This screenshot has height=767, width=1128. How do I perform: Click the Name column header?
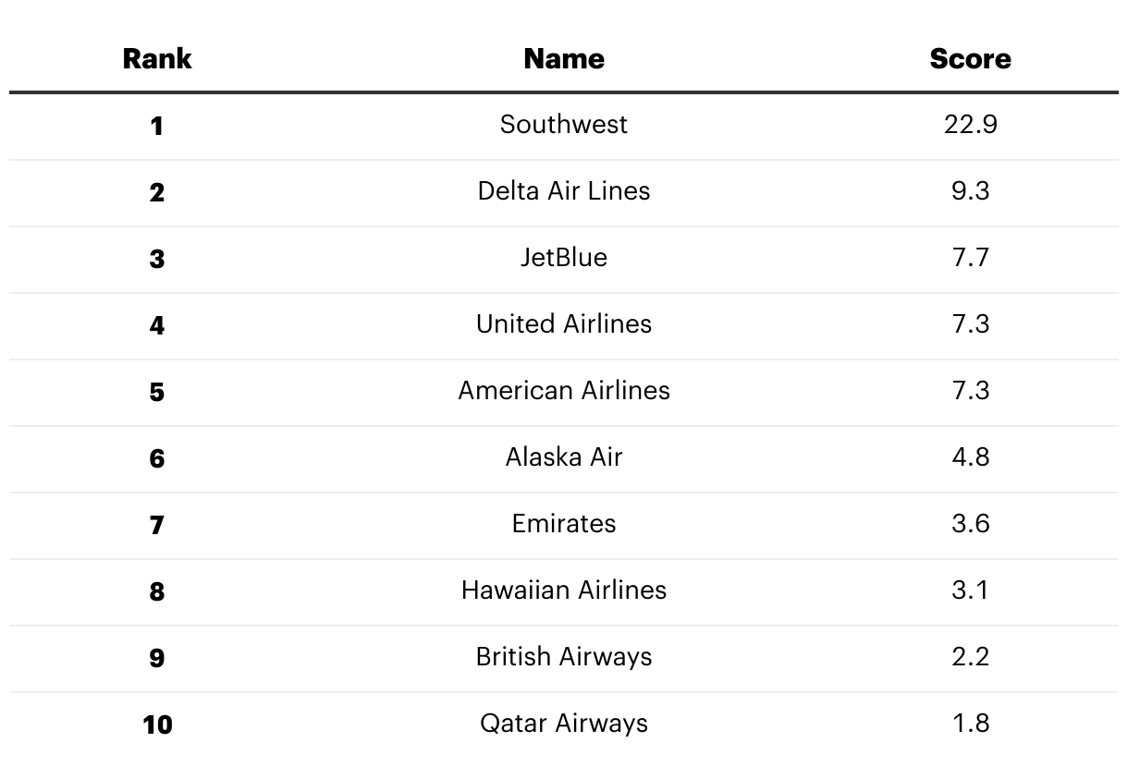[x=564, y=59]
